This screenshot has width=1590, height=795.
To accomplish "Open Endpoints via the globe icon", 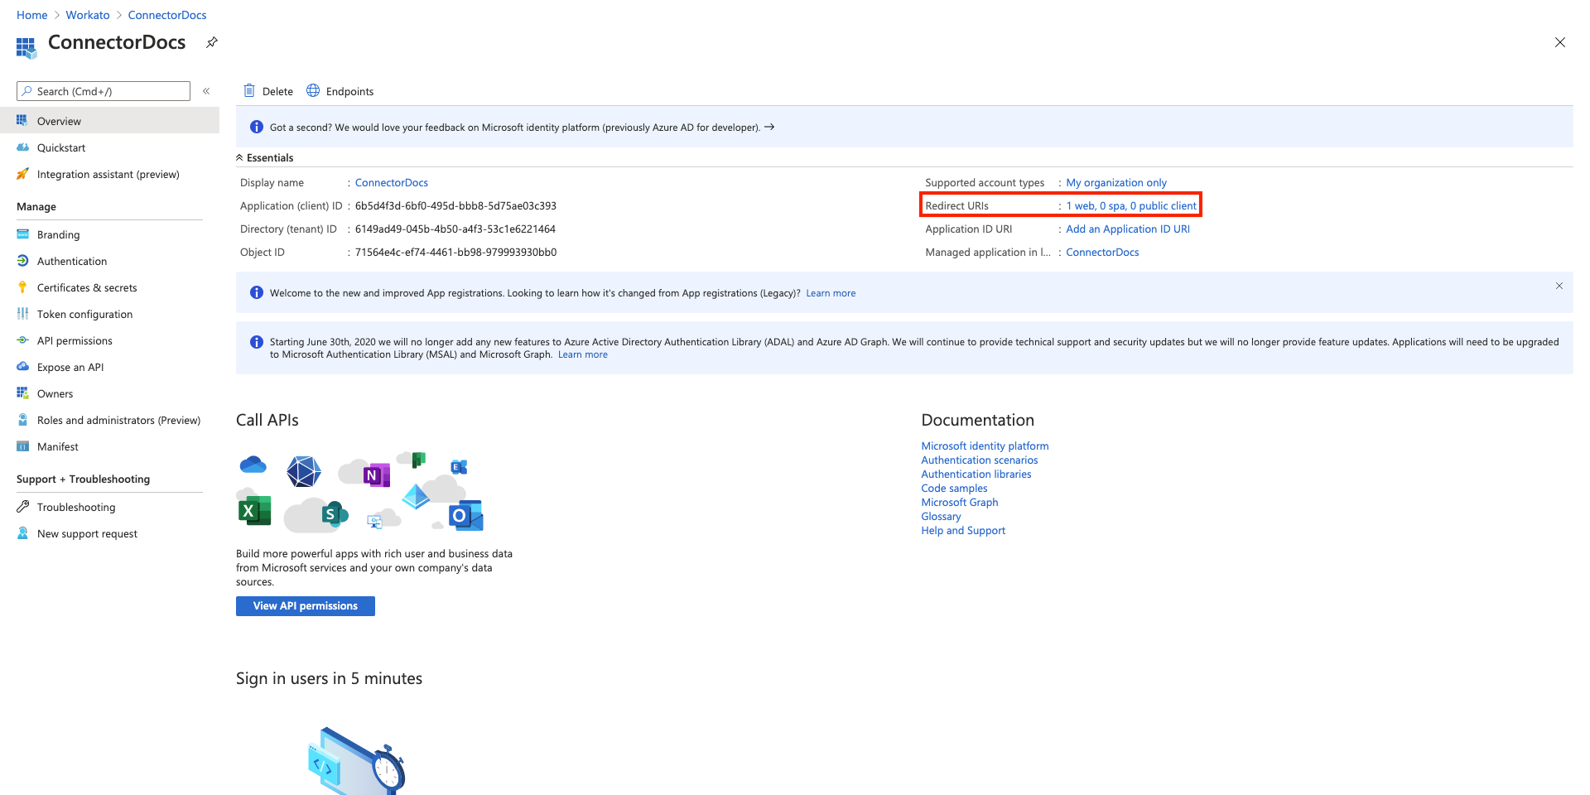I will (x=313, y=91).
